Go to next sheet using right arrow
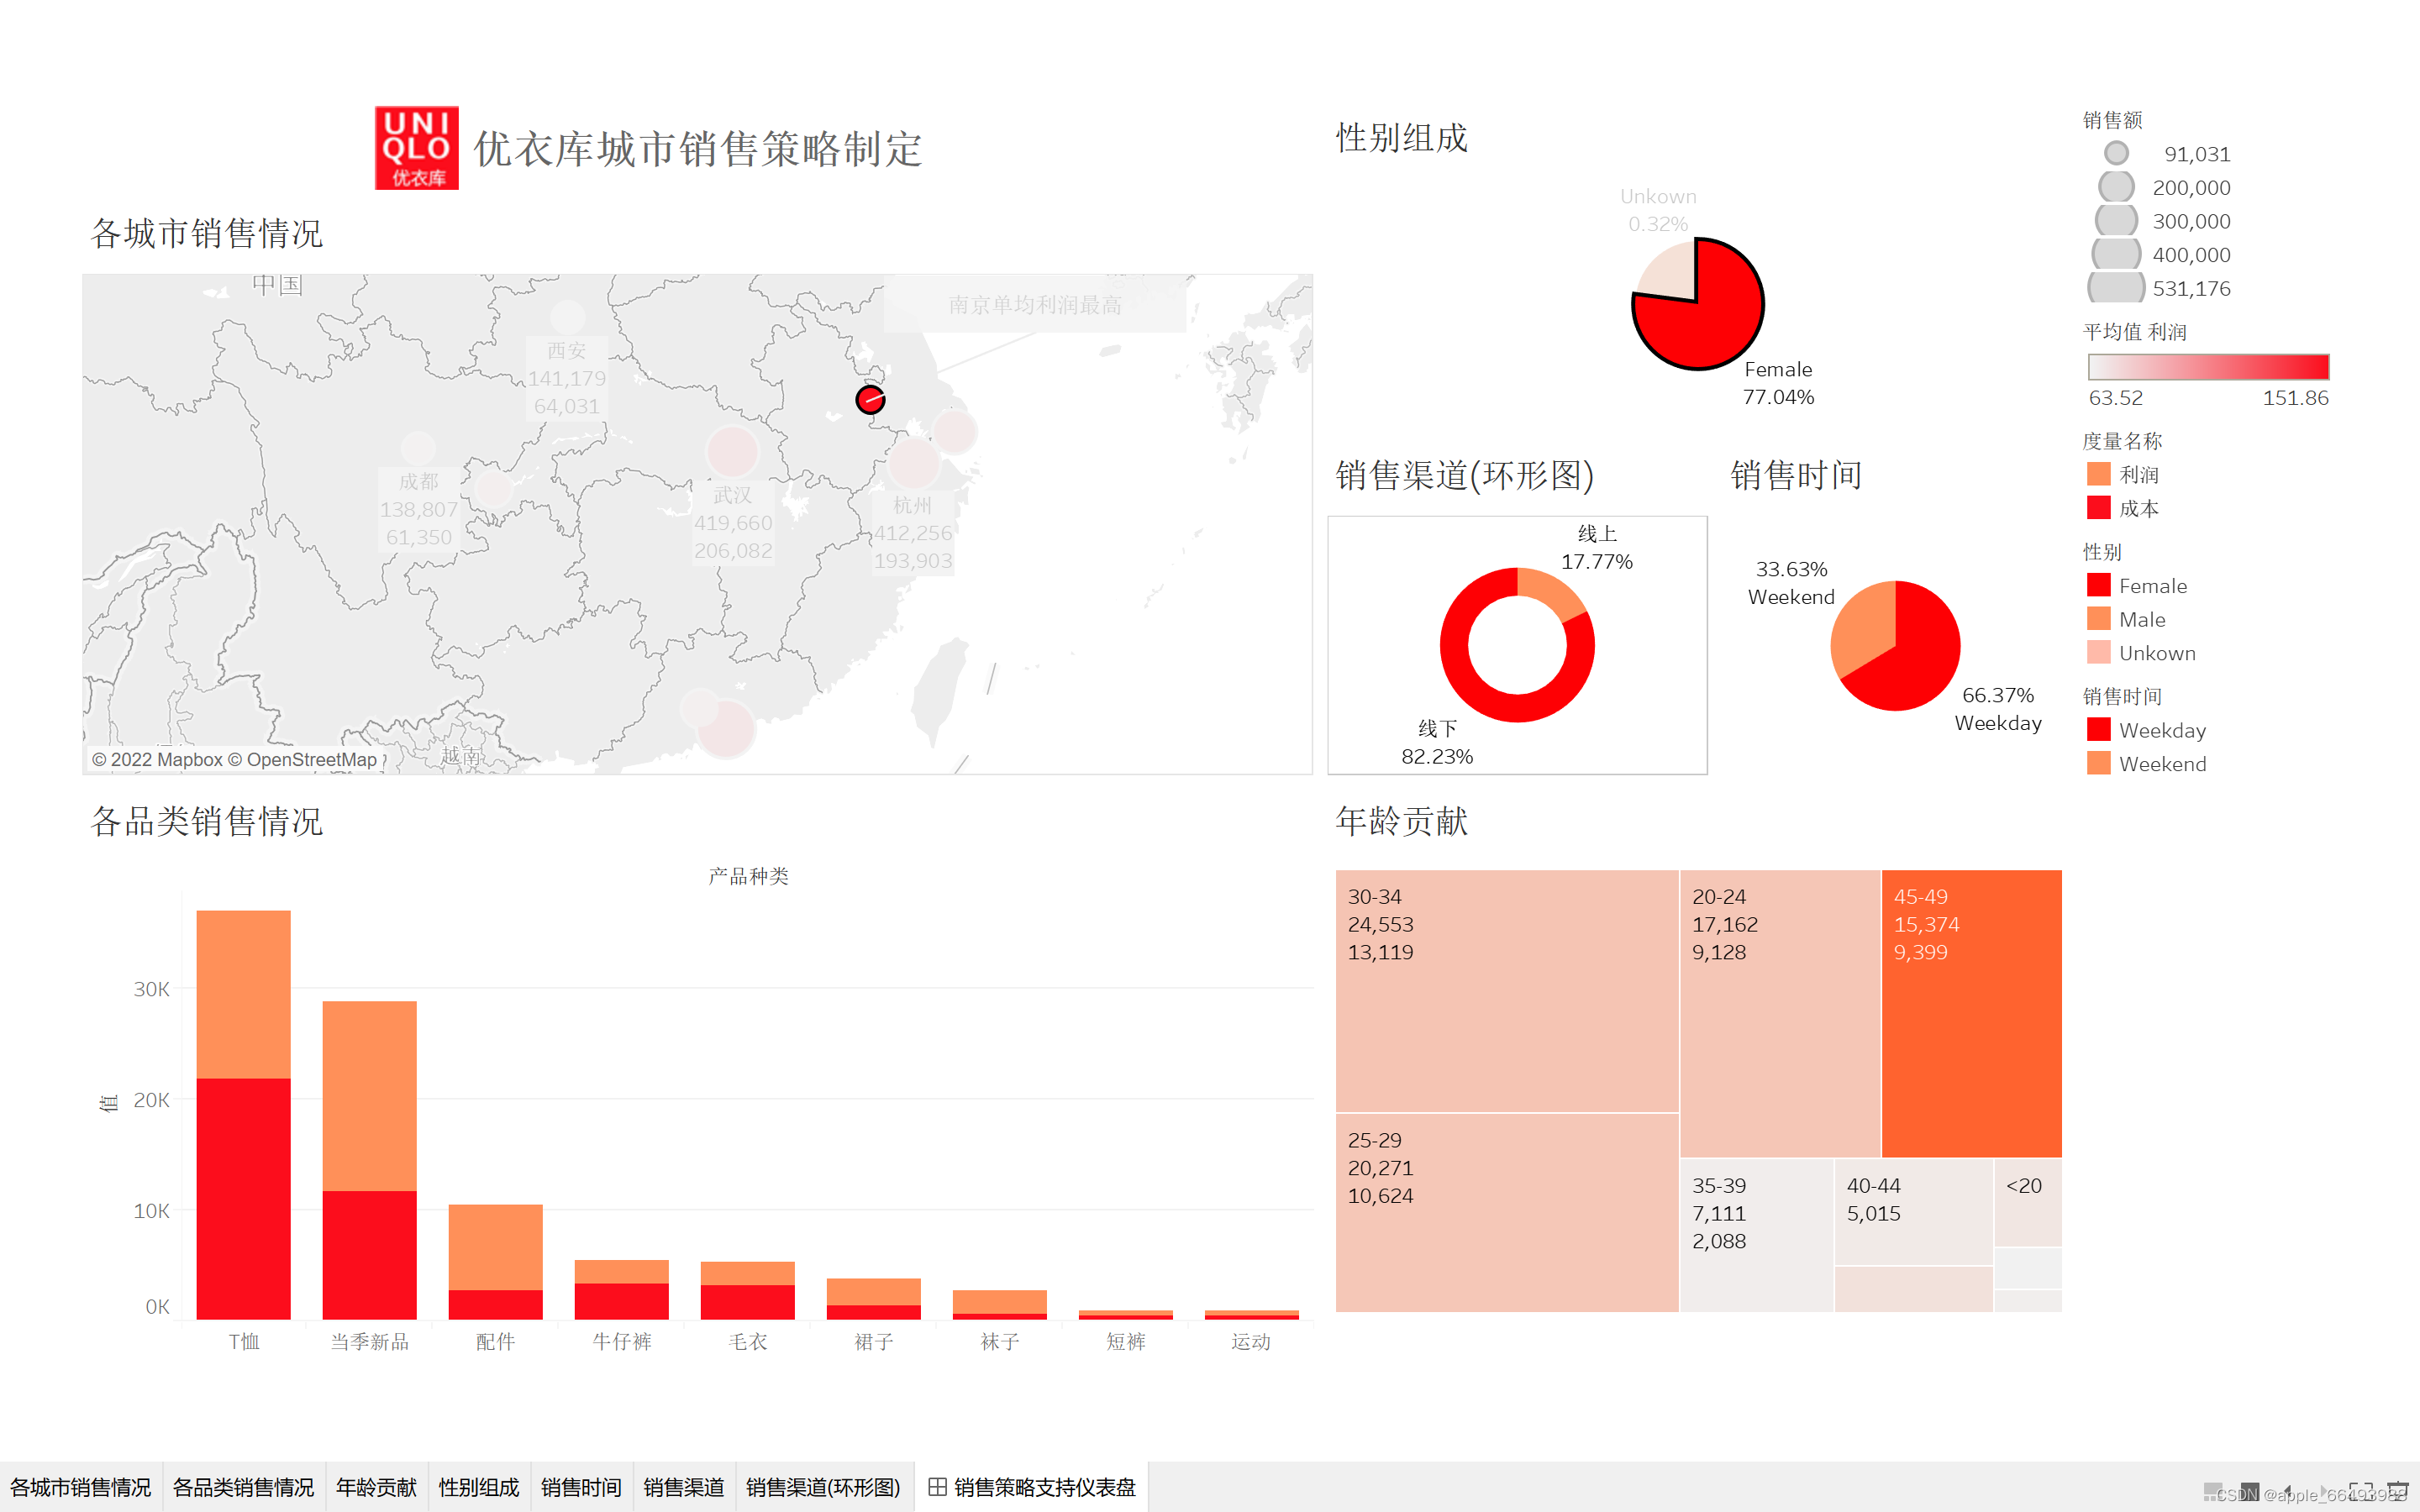Image resolution: width=2420 pixels, height=1512 pixels. click(x=2324, y=1491)
